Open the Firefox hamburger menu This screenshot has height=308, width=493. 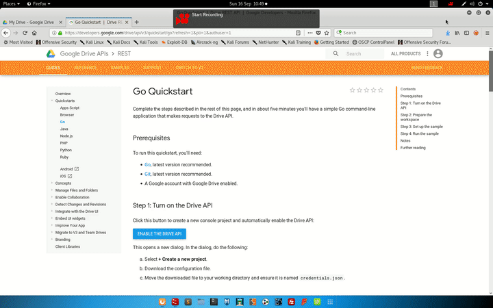[485, 32]
